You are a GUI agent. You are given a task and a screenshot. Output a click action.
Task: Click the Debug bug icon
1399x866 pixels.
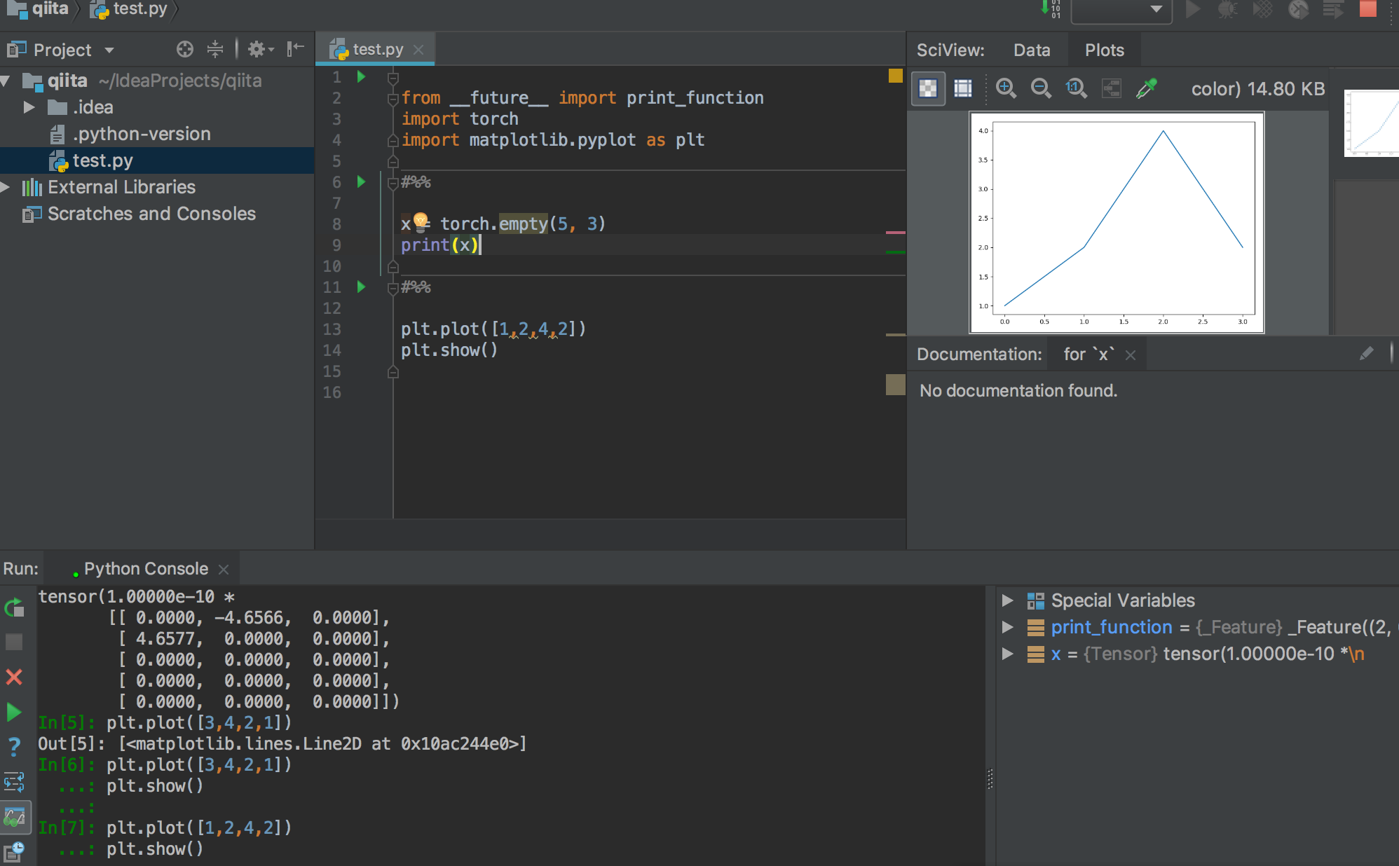point(1228,9)
